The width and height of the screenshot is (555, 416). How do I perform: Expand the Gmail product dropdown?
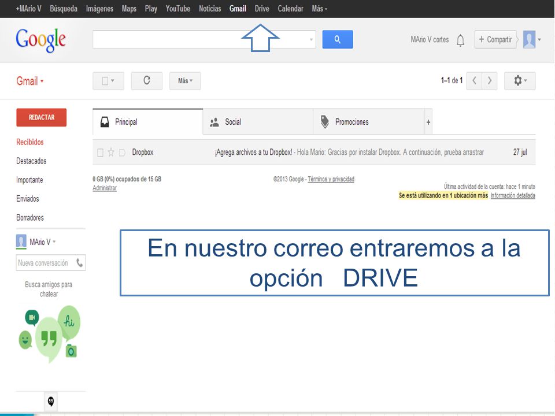click(29, 81)
